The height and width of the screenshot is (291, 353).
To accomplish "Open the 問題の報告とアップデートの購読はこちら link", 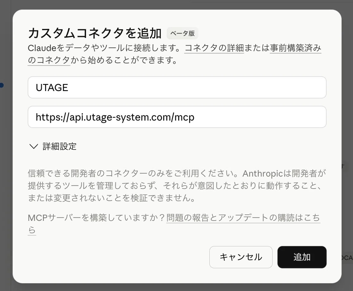I will pos(243,218).
